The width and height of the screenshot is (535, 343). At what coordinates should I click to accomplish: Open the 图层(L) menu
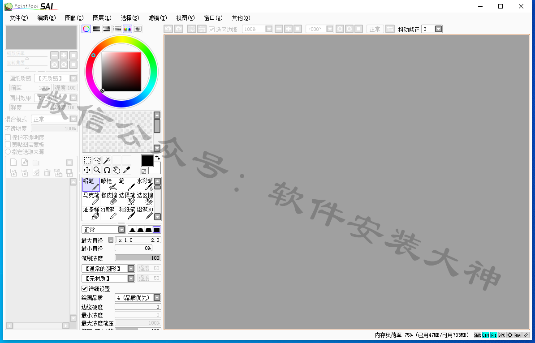pos(102,18)
